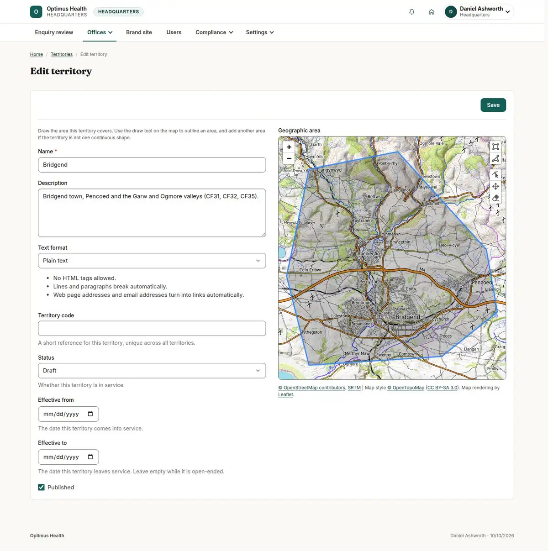
Task: Click the 'Edit territory' breadcrumb text
Action: 94,54
